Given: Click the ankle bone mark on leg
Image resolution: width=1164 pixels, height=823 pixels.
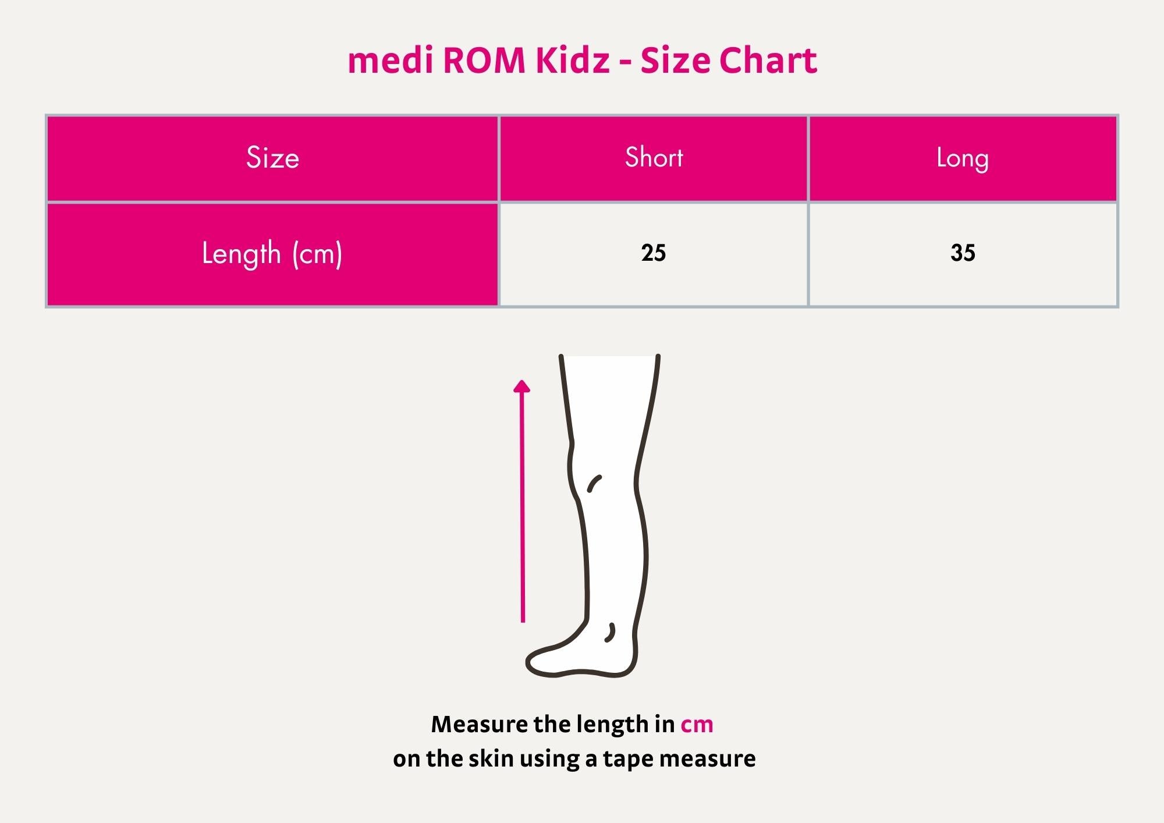Looking at the screenshot, I should (x=610, y=633).
